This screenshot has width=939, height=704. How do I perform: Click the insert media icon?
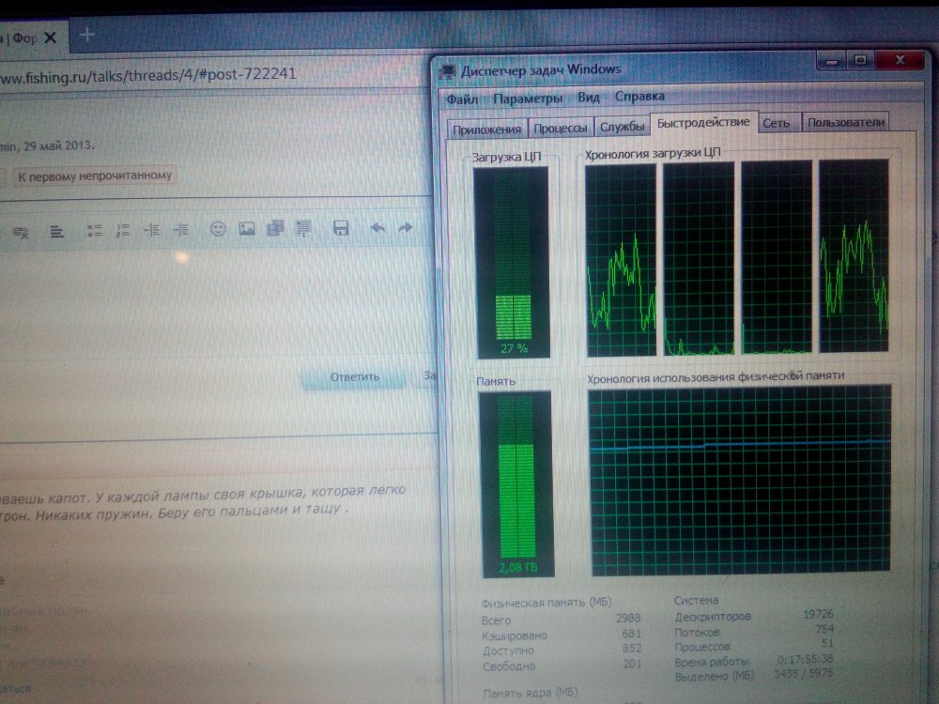tap(275, 228)
